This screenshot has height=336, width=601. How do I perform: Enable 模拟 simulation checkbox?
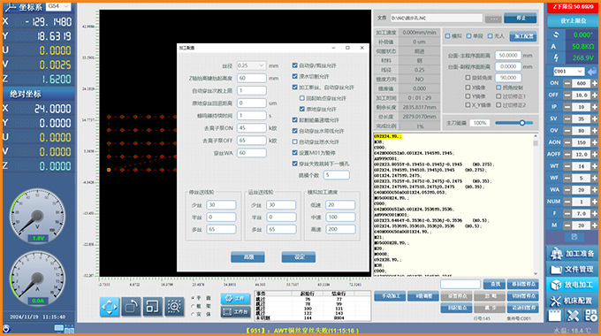click(x=447, y=36)
